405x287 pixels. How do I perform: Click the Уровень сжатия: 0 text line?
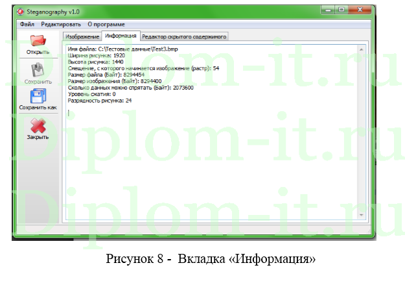92,94
